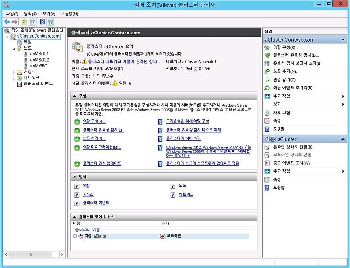Click the Back arrow toolbar icon
This screenshot has width=350, height=268.
pos(7,22)
